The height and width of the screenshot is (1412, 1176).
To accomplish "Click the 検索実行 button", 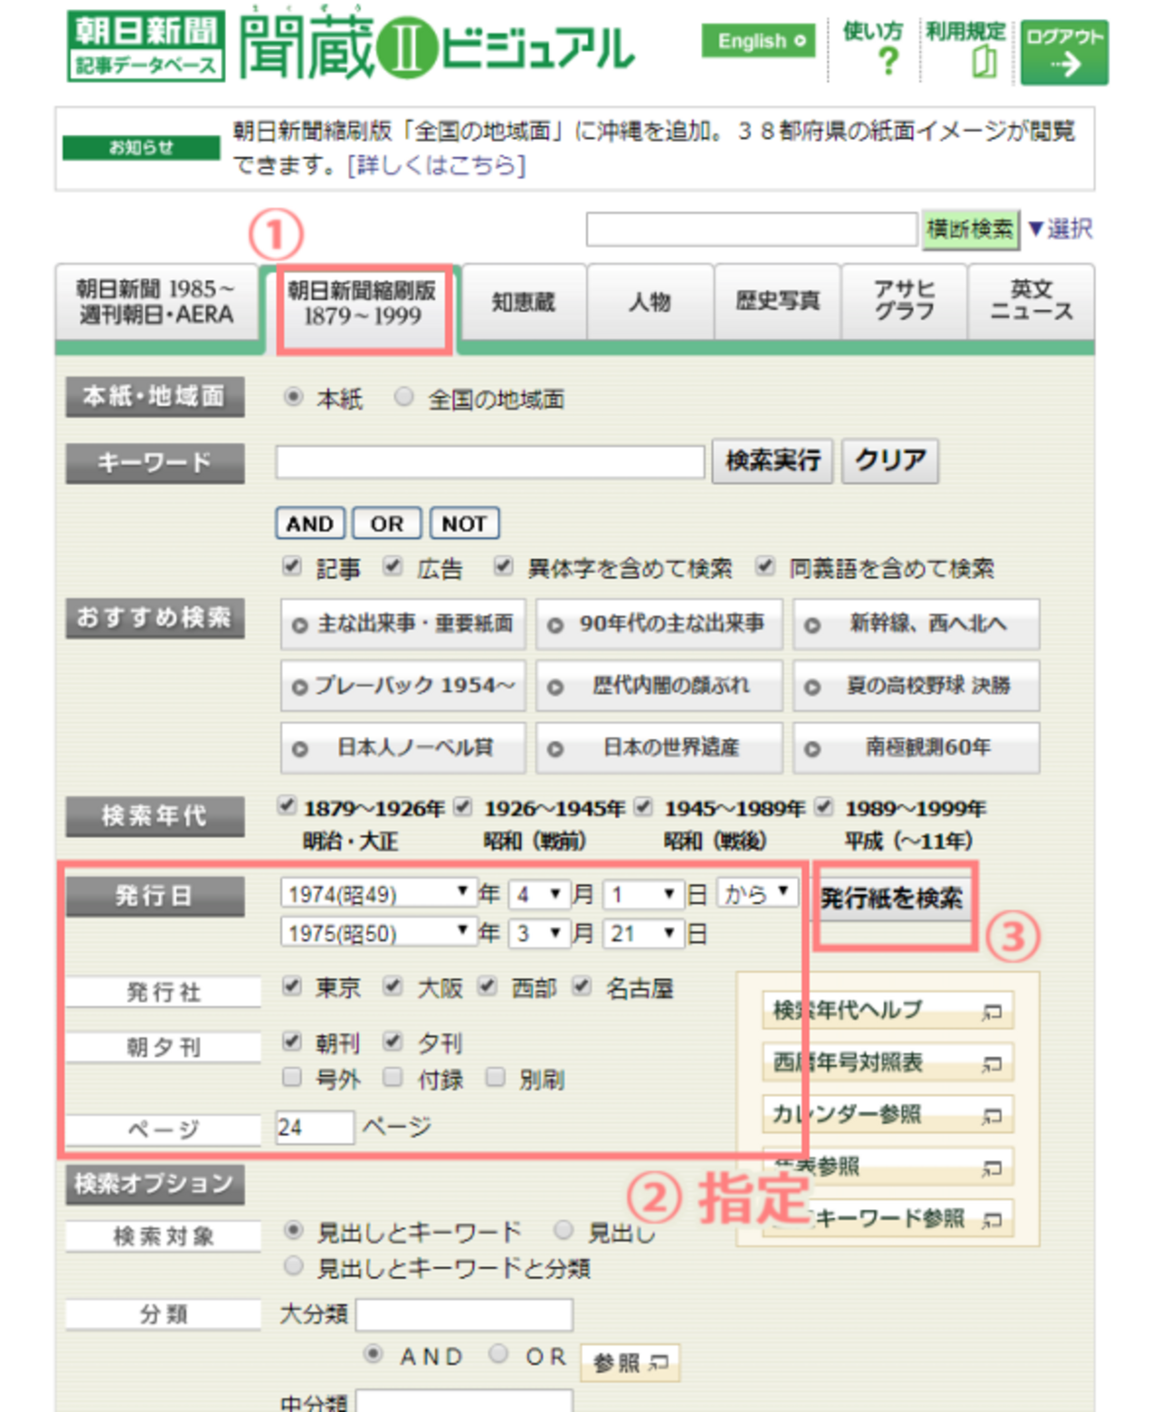I will [773, 462].
